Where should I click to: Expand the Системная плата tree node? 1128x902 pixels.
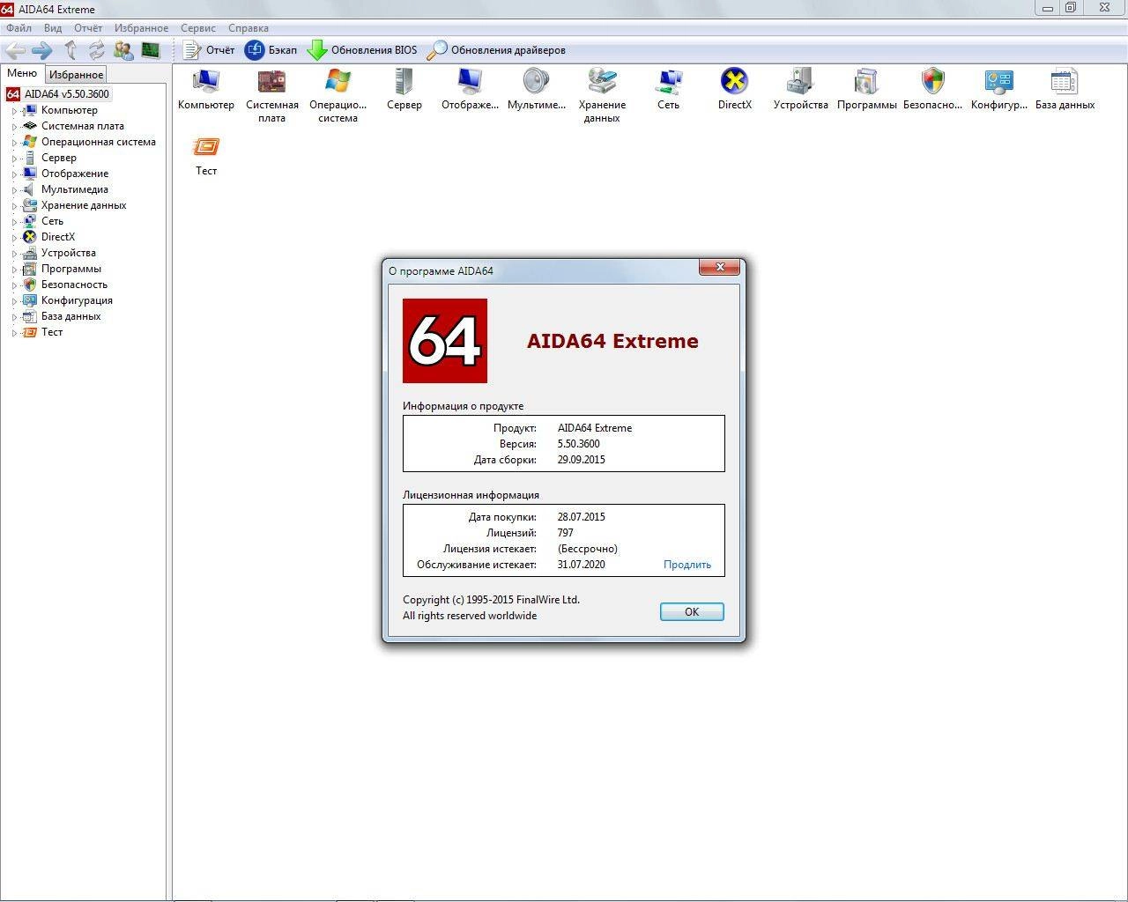click(x=14, y=127)
